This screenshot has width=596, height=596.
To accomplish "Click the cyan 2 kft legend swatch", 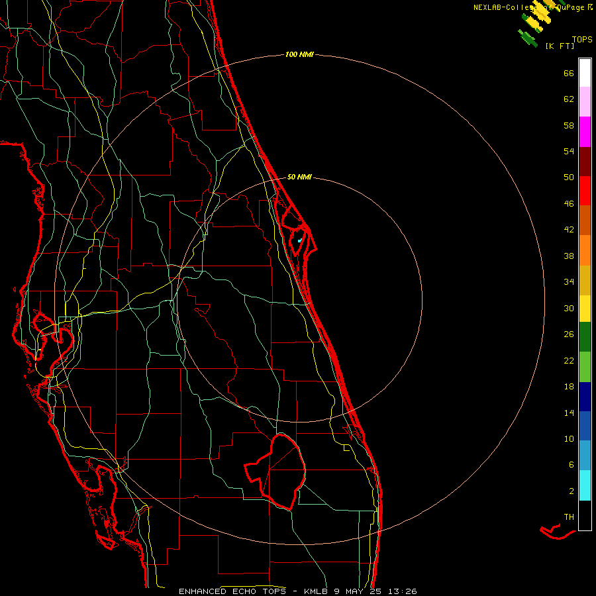I will tap(585, 485).
